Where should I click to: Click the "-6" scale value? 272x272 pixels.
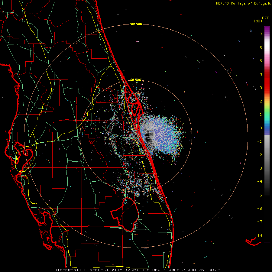[260, 209]
